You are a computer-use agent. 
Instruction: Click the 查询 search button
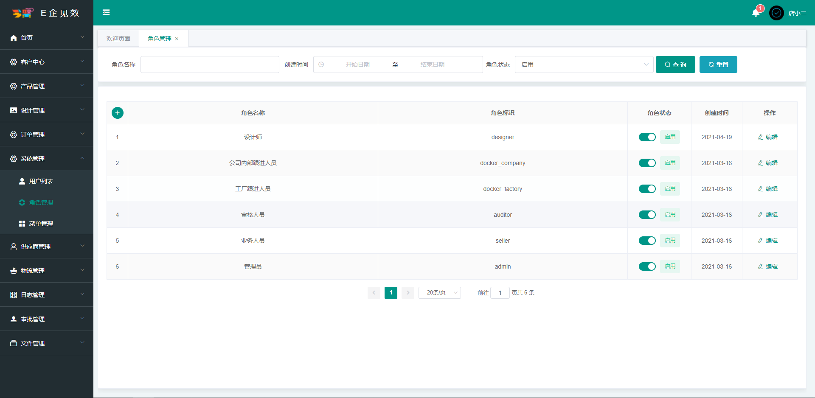coord(675,64)
